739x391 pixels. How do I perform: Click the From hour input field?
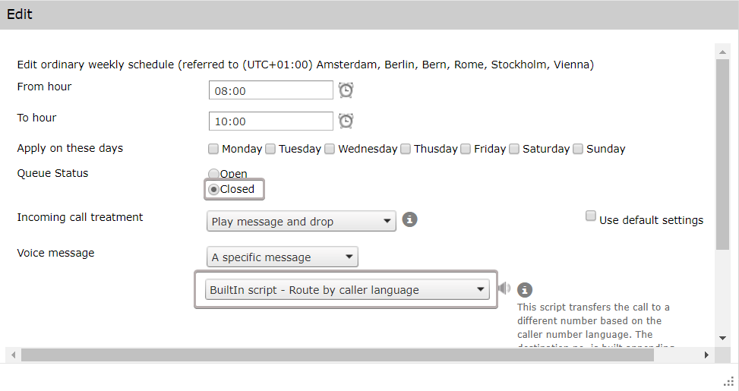[270, 90]
